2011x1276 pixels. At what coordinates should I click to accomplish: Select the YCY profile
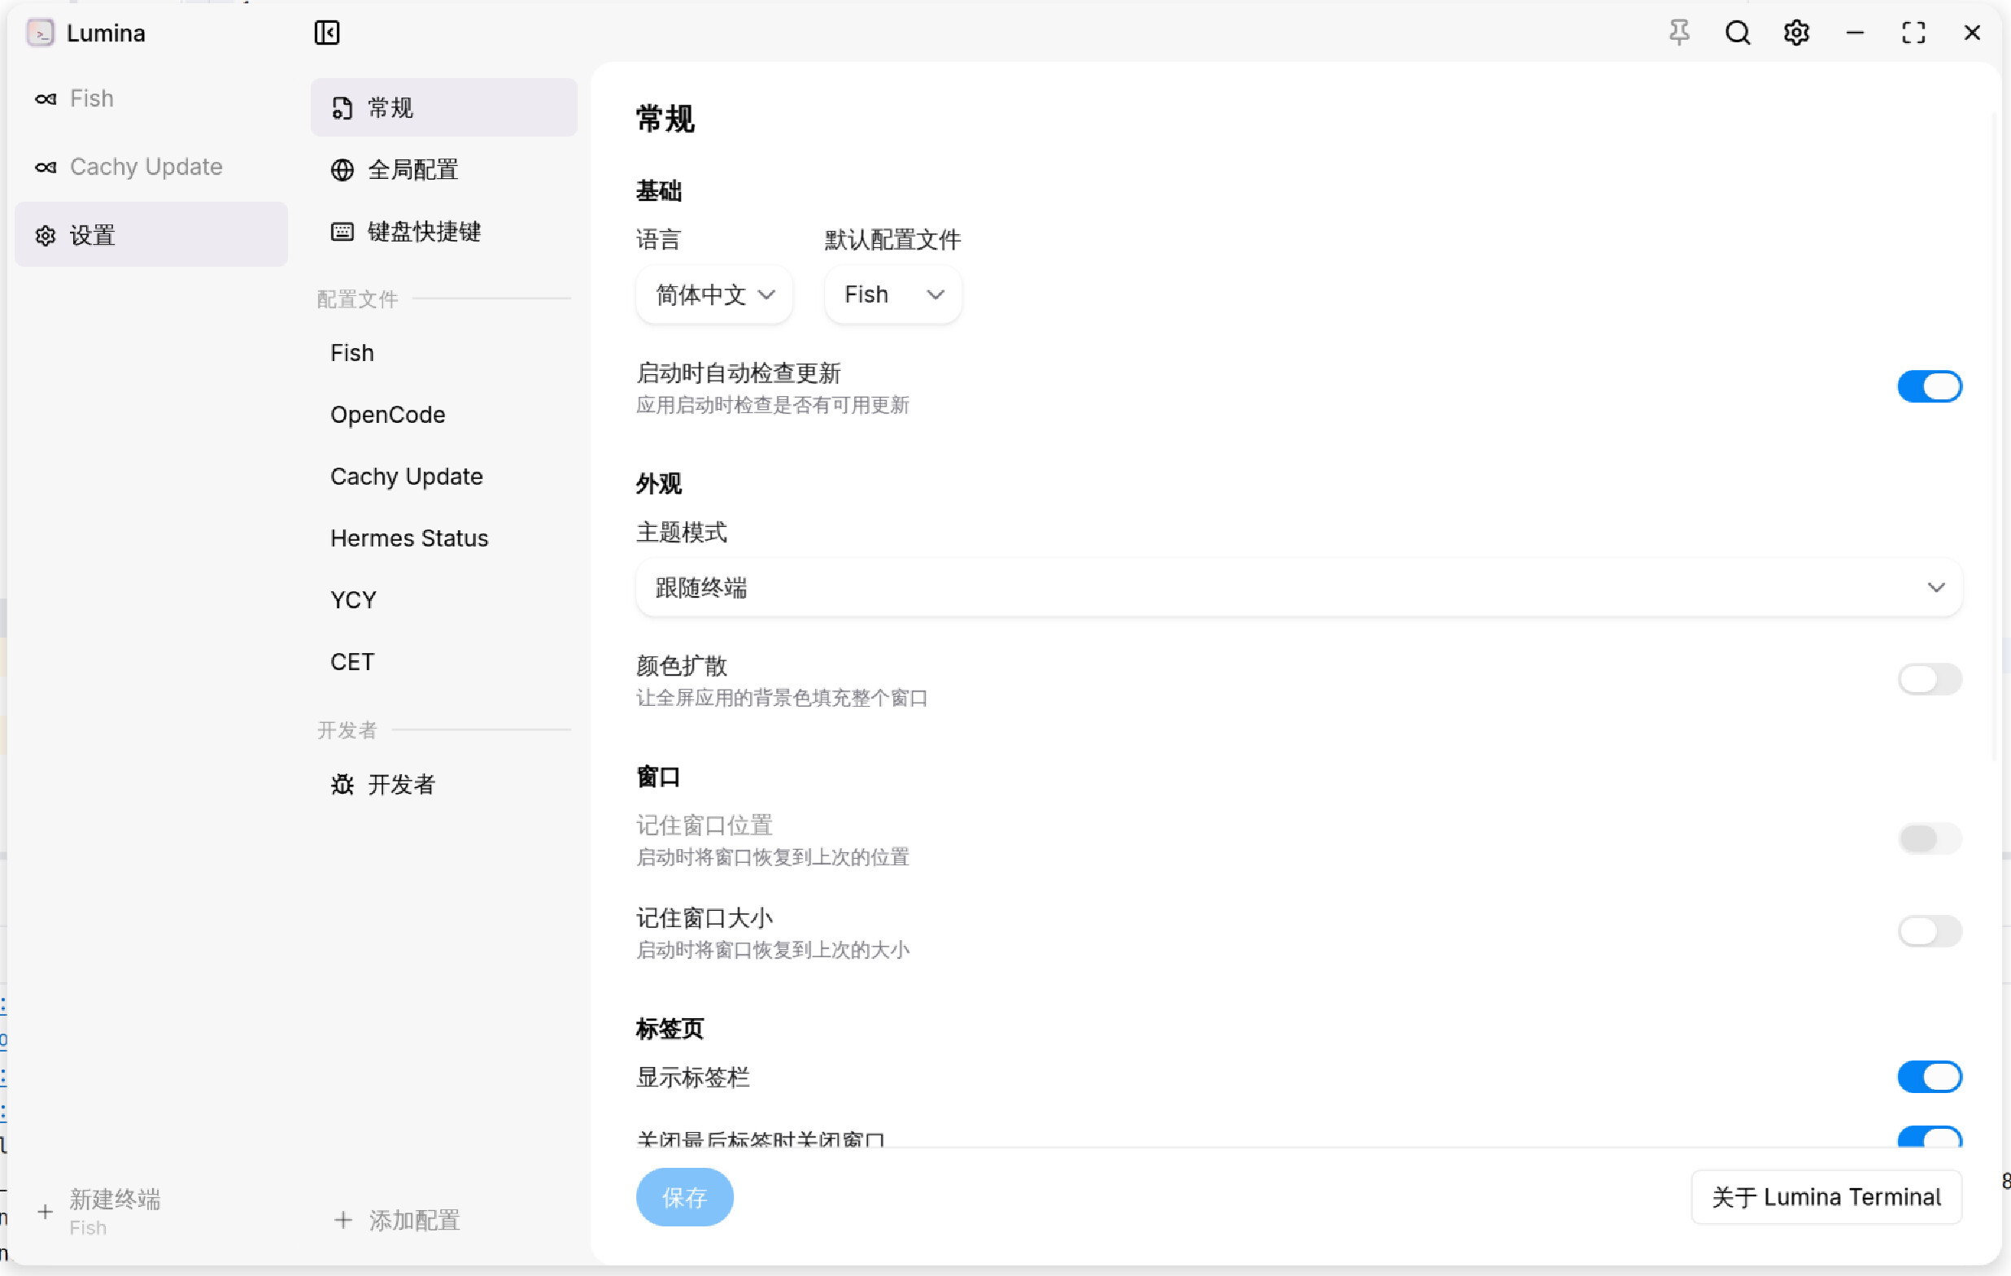[444, 600]
